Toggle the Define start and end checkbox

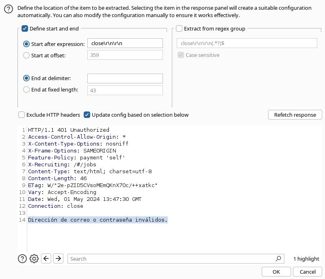click(25, 29)
